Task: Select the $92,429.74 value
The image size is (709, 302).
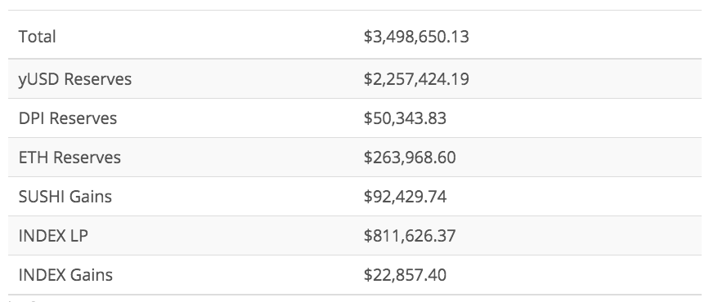Action: pyautogui.click(x=405, y=197)
